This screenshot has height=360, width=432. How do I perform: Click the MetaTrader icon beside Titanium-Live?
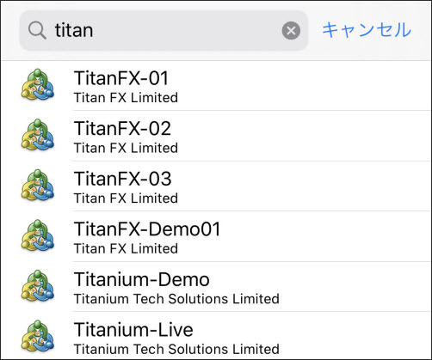pyautogui.click(x=38, y=337)
